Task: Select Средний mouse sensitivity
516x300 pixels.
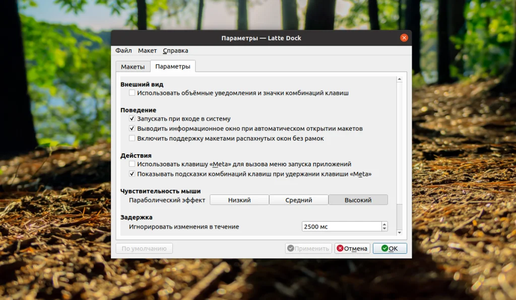Action: coord(298,199)
